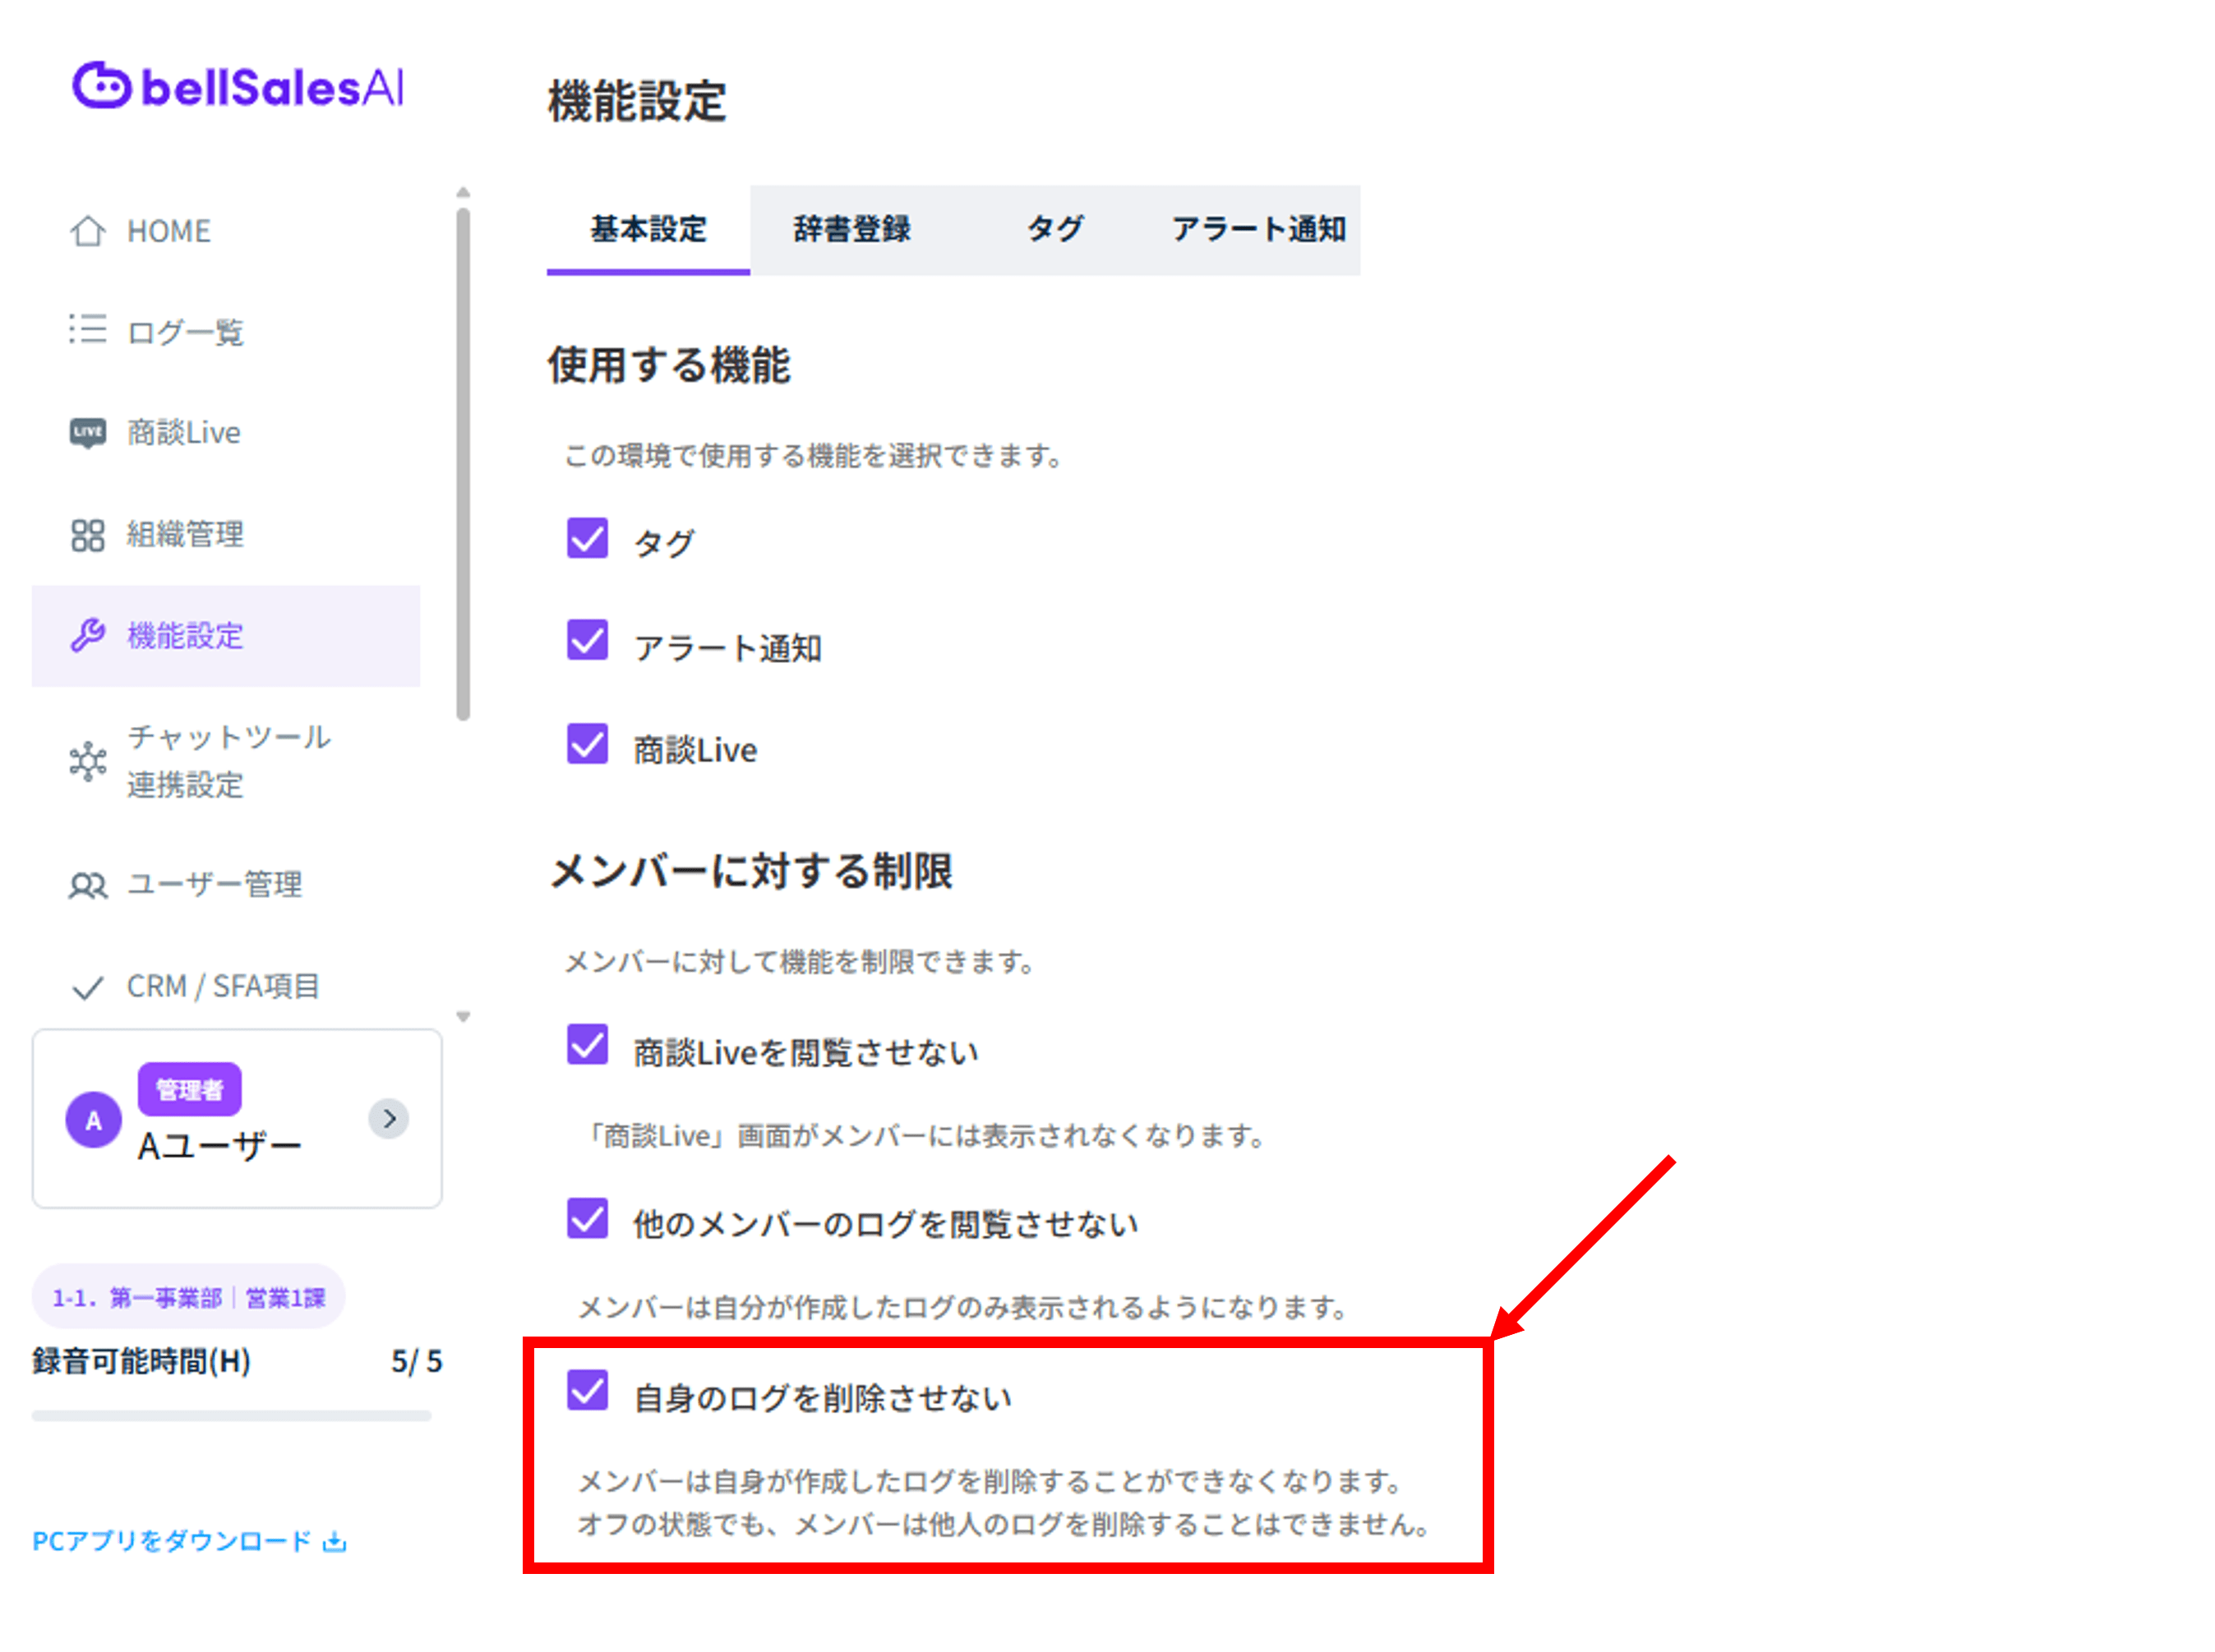
Task: Click the CRM / SFA項目 checkmark icon
Action: click(87, 987)
